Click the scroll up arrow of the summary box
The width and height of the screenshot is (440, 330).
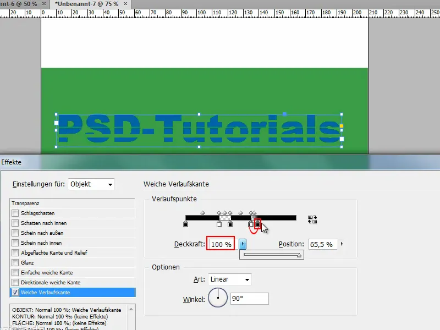pos(131,309)
